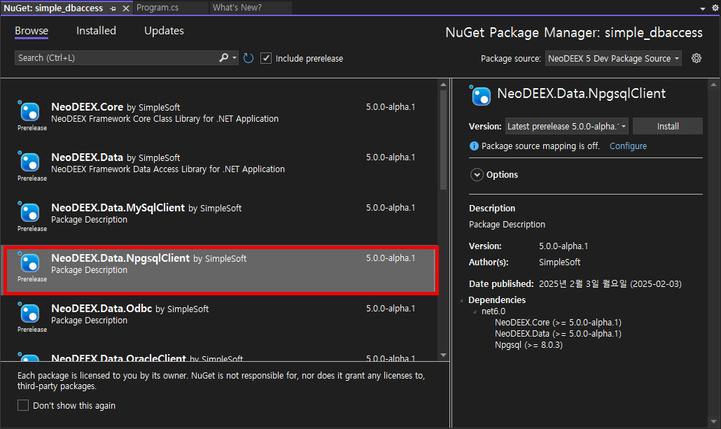Click the NeoDEEX.Data.MySqlClient package icon
The width and height of the screenshot is (721, 429).
29,213
